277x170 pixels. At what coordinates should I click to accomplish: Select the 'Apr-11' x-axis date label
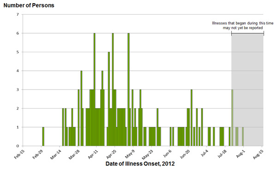tap(93, 154)
